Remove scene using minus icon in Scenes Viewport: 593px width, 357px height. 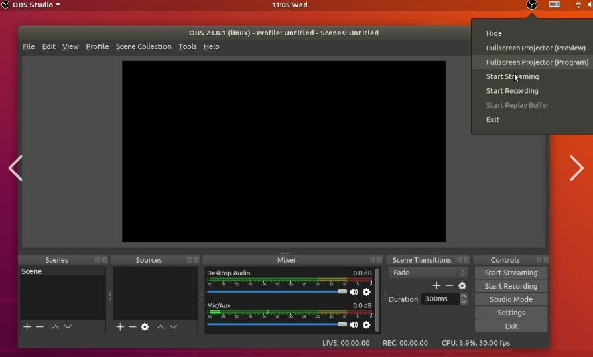click(40, 327)
